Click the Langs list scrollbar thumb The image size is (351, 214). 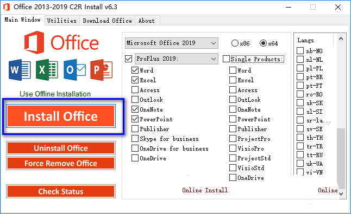[341, 159]
